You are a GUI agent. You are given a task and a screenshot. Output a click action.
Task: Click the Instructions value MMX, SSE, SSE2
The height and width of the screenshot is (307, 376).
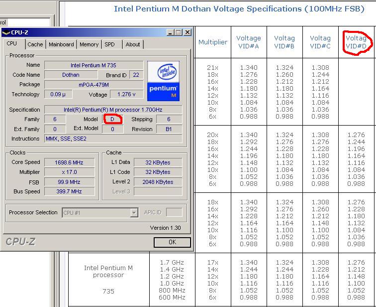[x=113, y=139]
